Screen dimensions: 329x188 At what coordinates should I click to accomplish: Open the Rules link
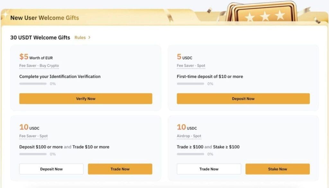pos(80,37)
